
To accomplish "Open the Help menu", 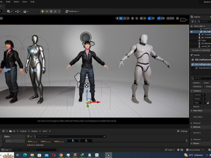I will coord(32,2).
